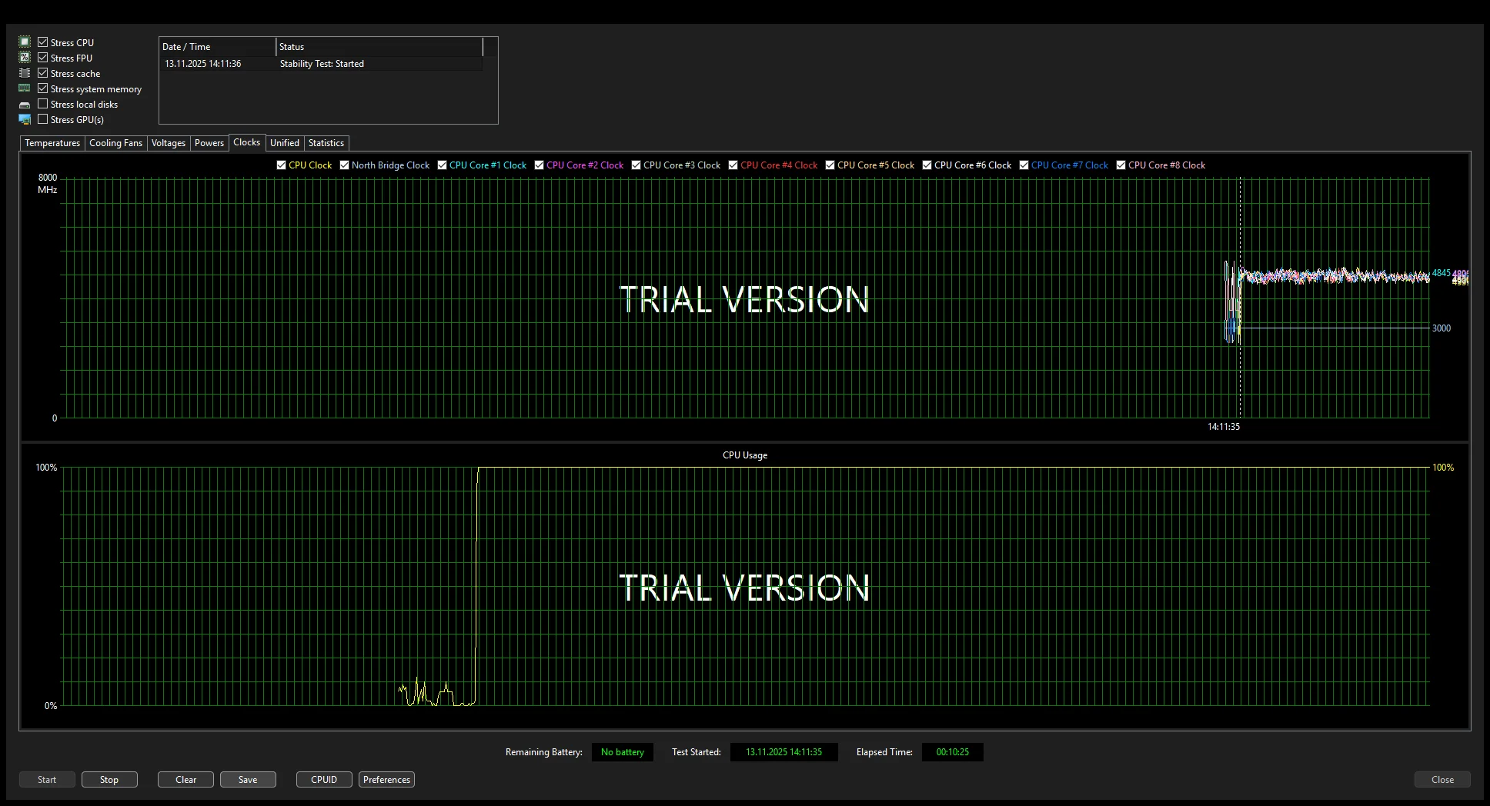Image resolution: width=1490 pixels, height=806 pixels.
Task: Click the Stress cache icon
Action: (x=25, y=73)
